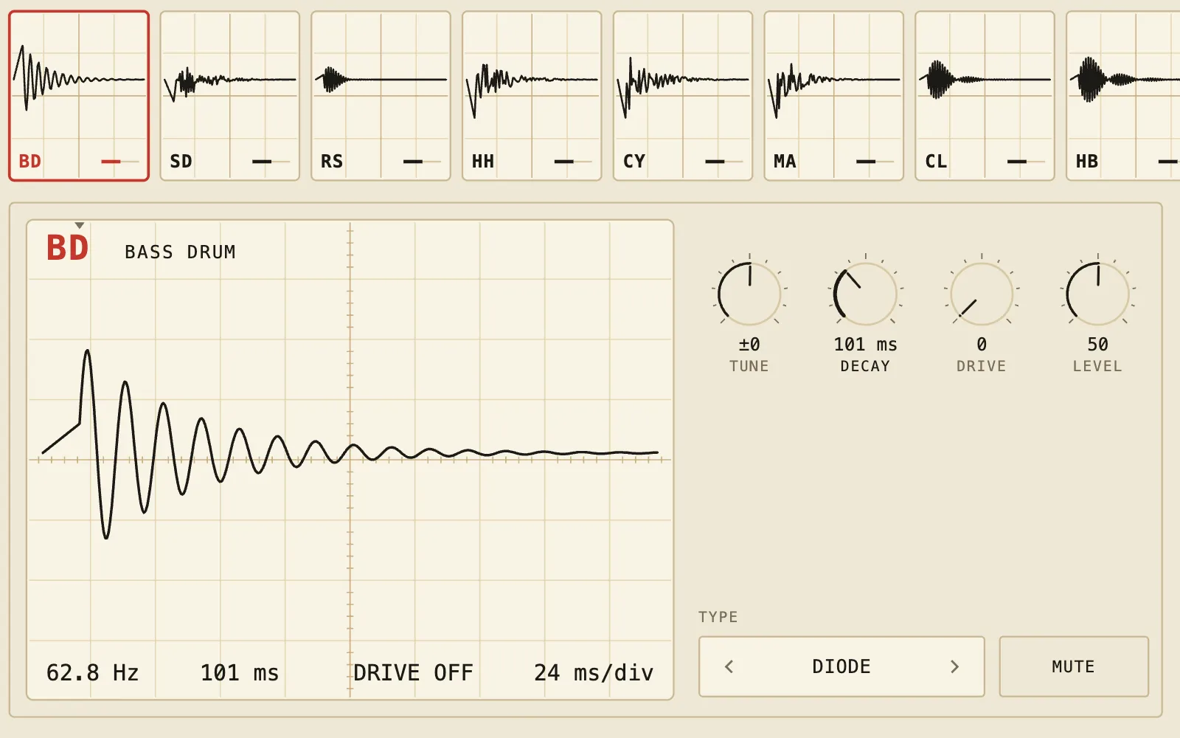Viewport: 1180px width, 738px height.
Task: Pick the CL clave pad
Action: click(x=985, y=96)
